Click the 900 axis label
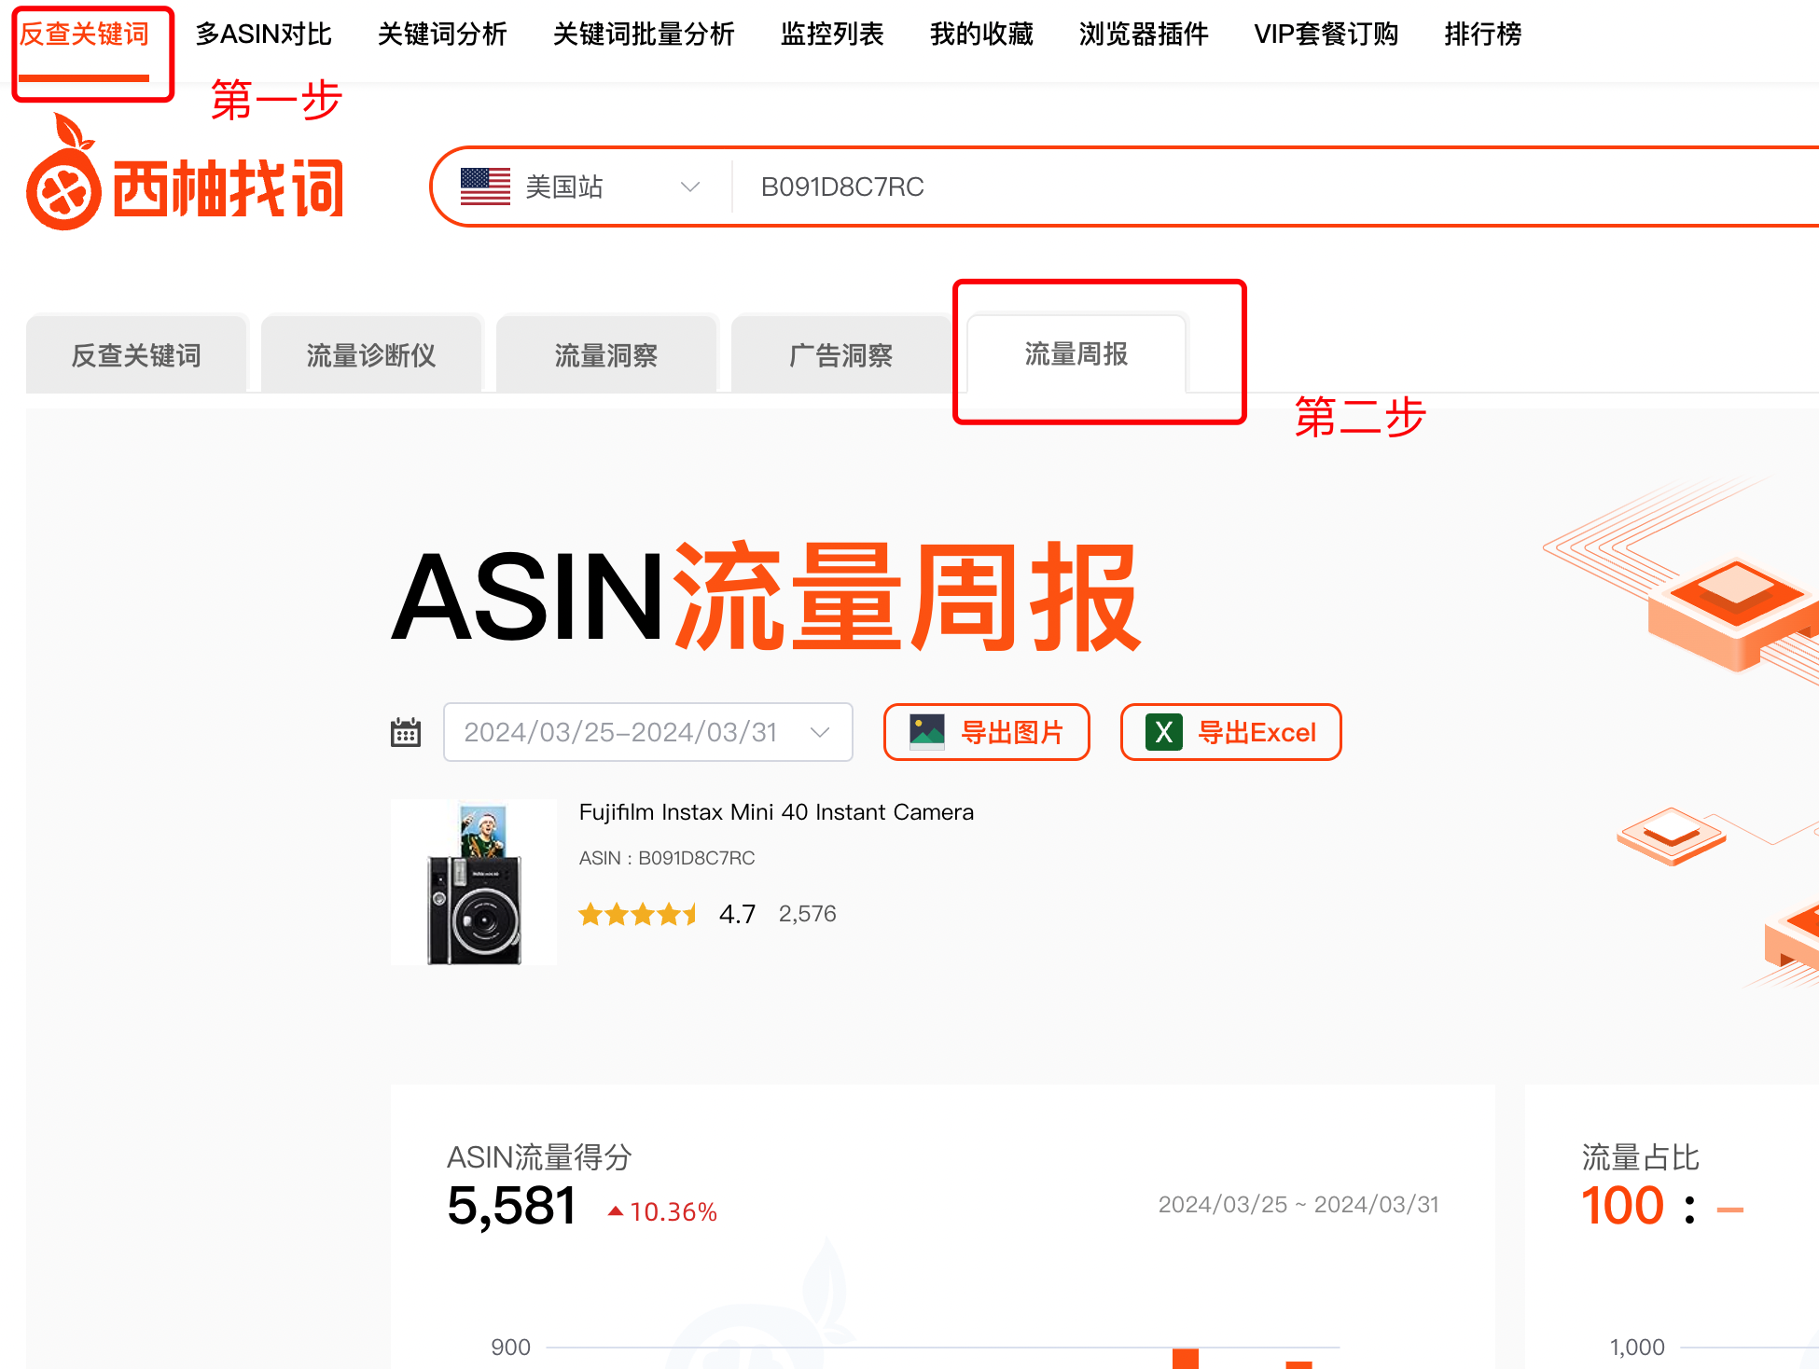This screenshot has width=1819, height=1369. tap(510, 1347)
